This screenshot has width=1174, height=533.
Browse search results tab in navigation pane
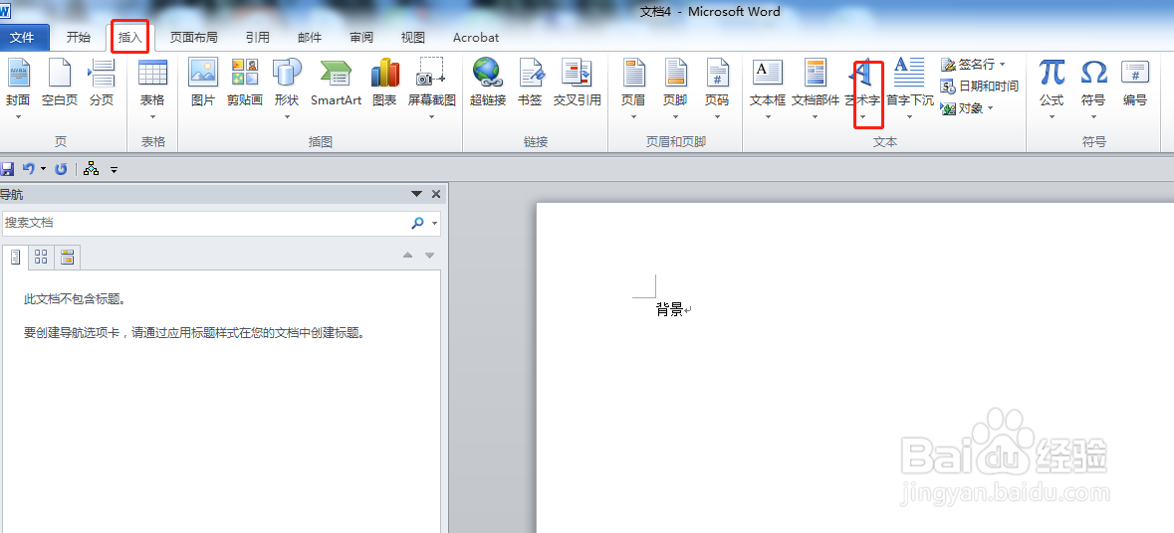pyautogui.click(x=68, y=258)
